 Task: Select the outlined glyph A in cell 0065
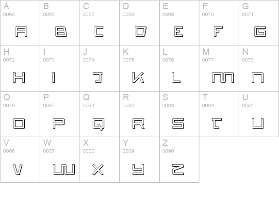point(21,31)
